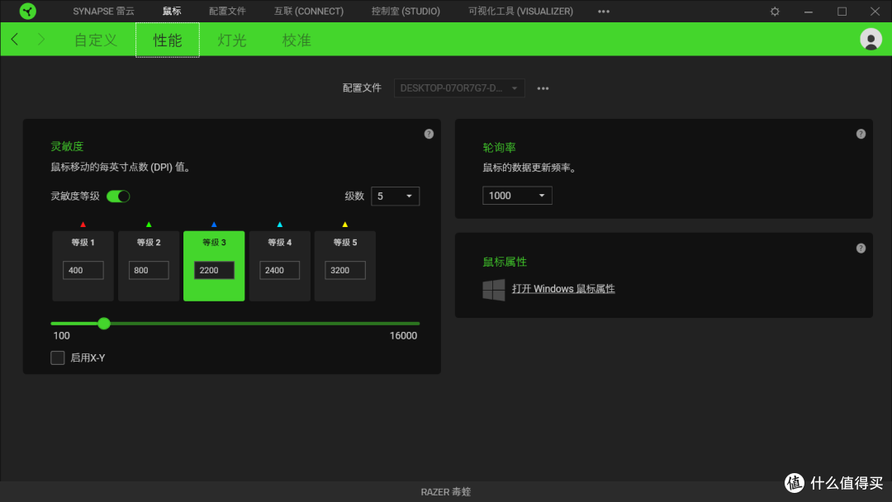Click the Razer logo icon
This screenshot has width=892, height=502.
pos(27,11)
